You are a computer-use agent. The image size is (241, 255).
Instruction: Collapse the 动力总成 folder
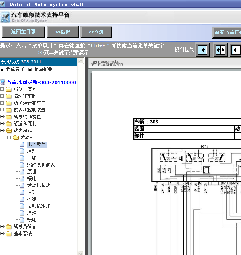(x=2, y=130)
